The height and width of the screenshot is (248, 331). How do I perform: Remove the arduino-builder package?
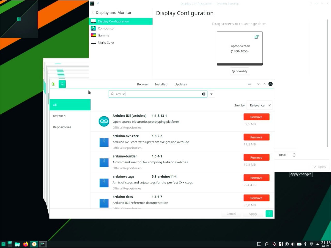[256, 158]
